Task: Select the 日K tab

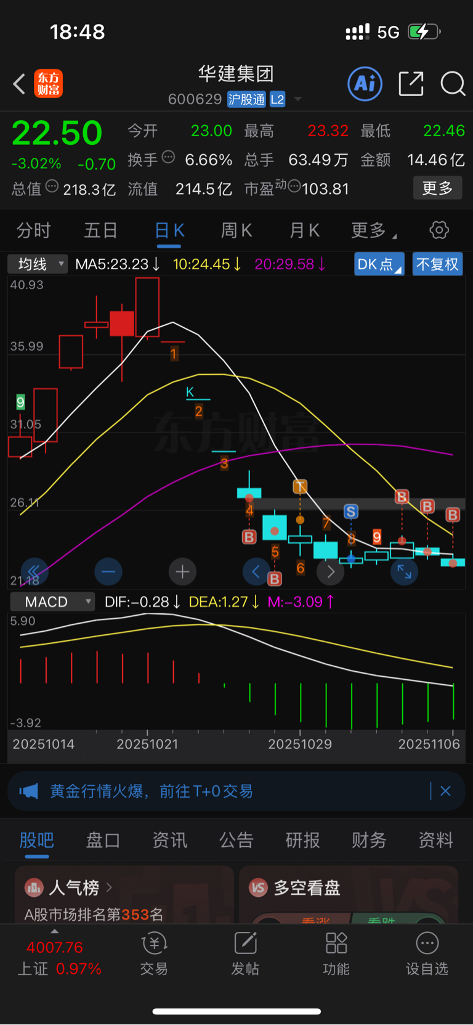Action: coord(169,231)
